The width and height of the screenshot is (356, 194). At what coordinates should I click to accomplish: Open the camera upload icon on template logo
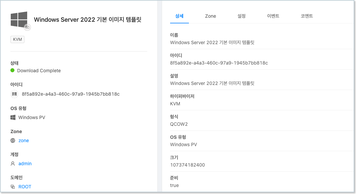27,27
